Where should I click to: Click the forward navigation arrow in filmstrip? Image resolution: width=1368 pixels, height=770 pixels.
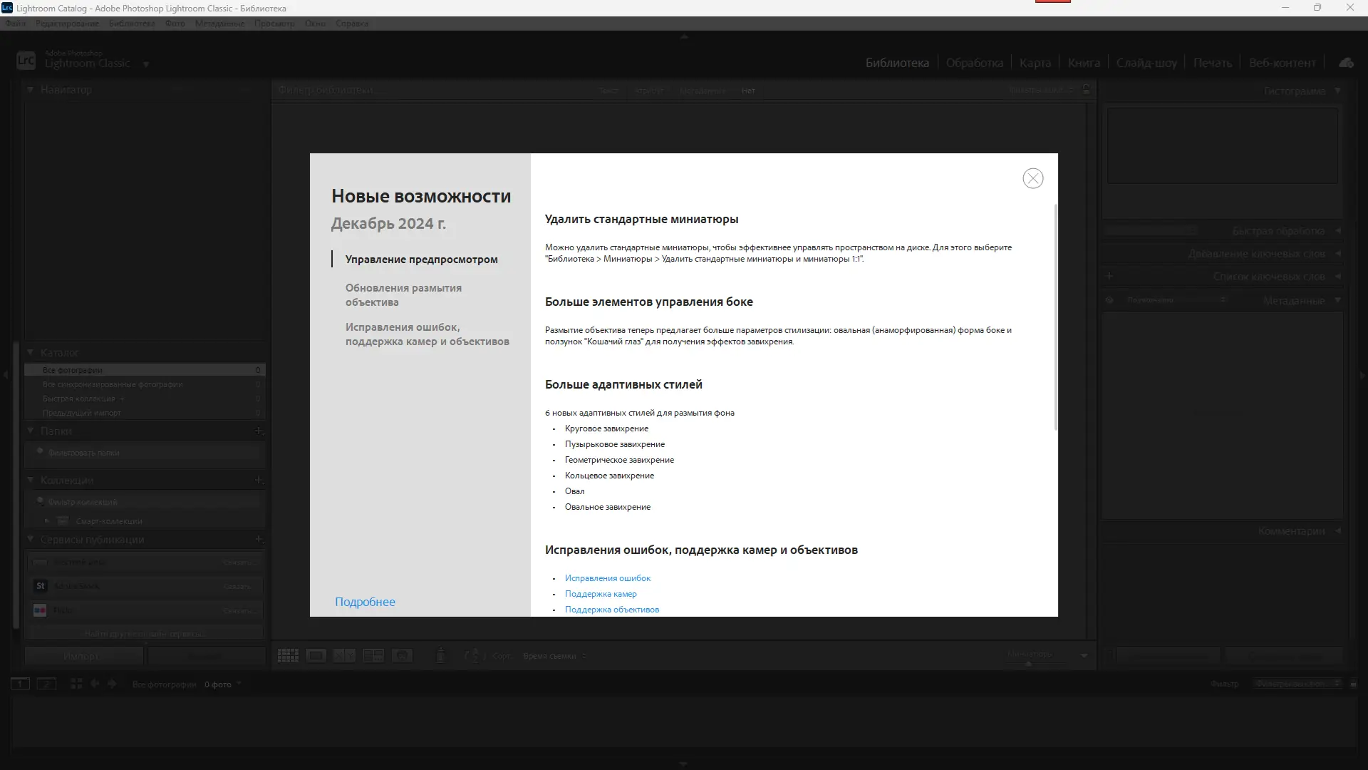[x=112, y=683]
